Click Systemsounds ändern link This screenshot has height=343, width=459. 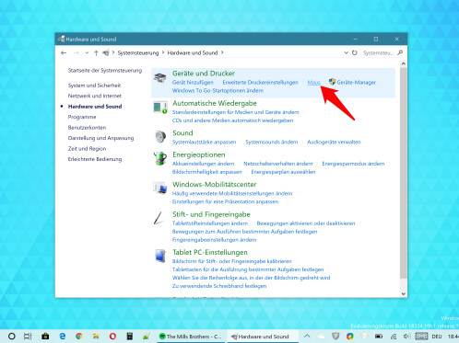271,142
